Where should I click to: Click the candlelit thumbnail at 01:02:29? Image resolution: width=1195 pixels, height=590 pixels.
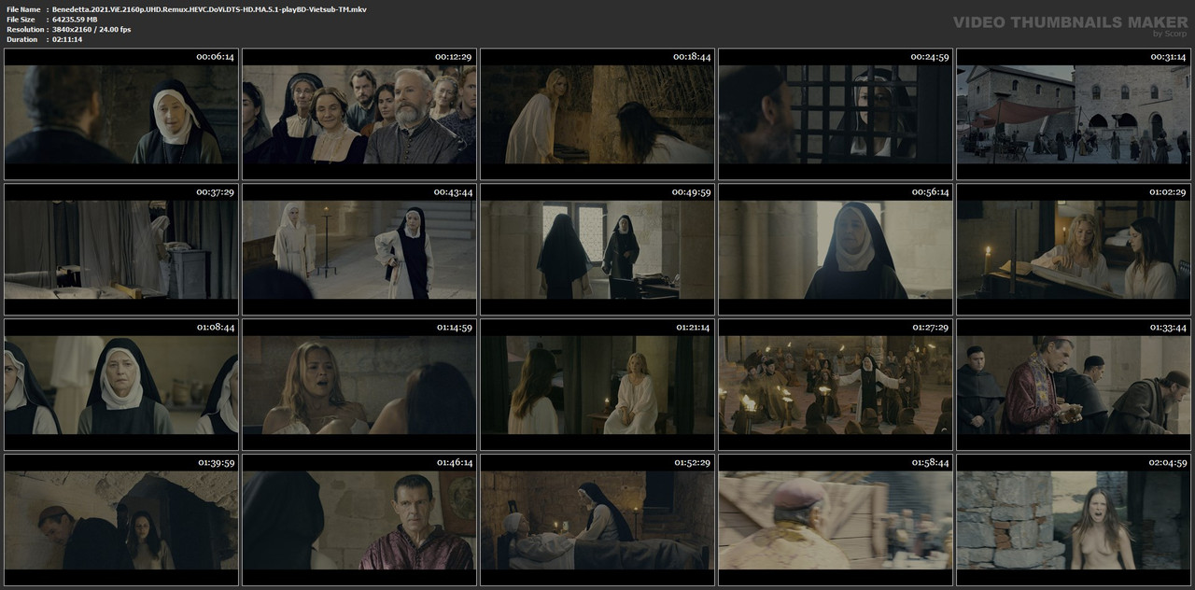(x=1074, y=249)
